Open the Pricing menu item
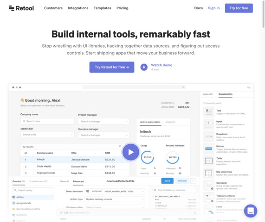Image resolution: width=265 pixels, height=222 pixels. point(122,8)
